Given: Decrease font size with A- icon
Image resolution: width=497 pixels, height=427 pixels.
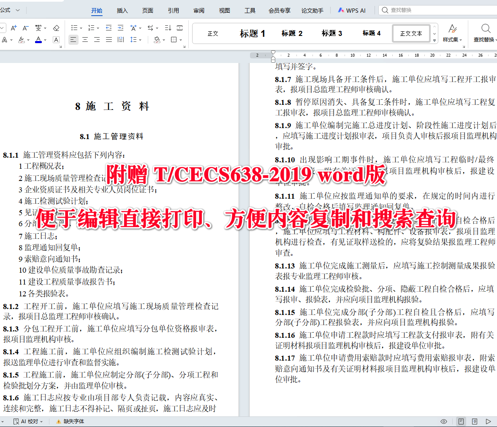Looking at the screenshot, I should (x=26, y=28).
